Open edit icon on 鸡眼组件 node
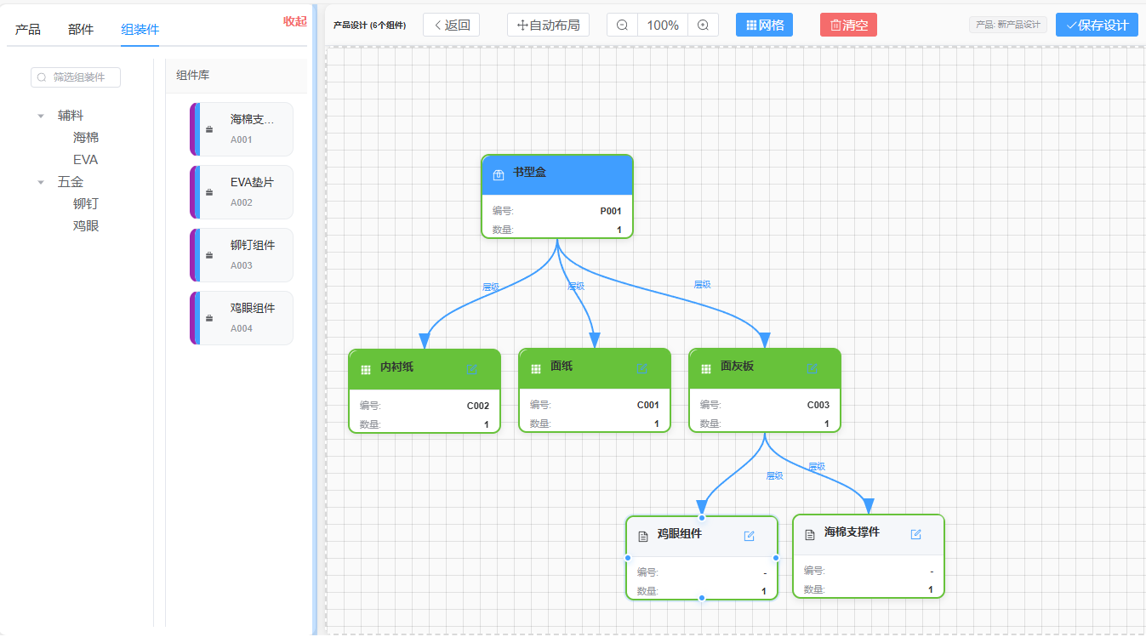The height and width of the screenshot is (637, 1146). (750, 536)
